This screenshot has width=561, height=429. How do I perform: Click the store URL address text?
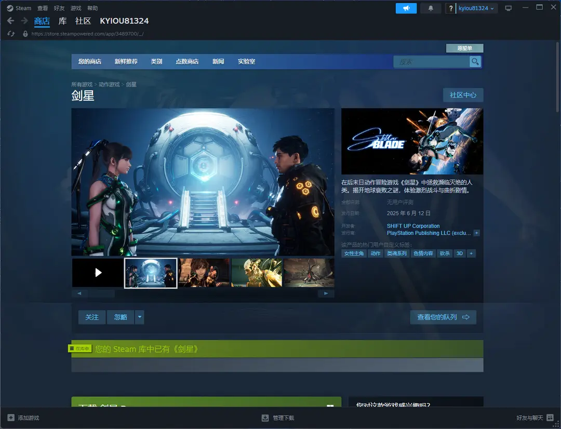click(x=87, y=34)
